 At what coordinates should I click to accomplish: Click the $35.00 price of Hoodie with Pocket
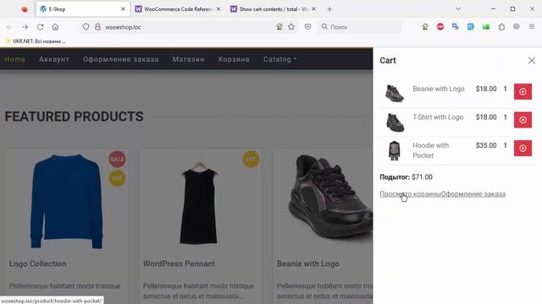pos(486,145)
